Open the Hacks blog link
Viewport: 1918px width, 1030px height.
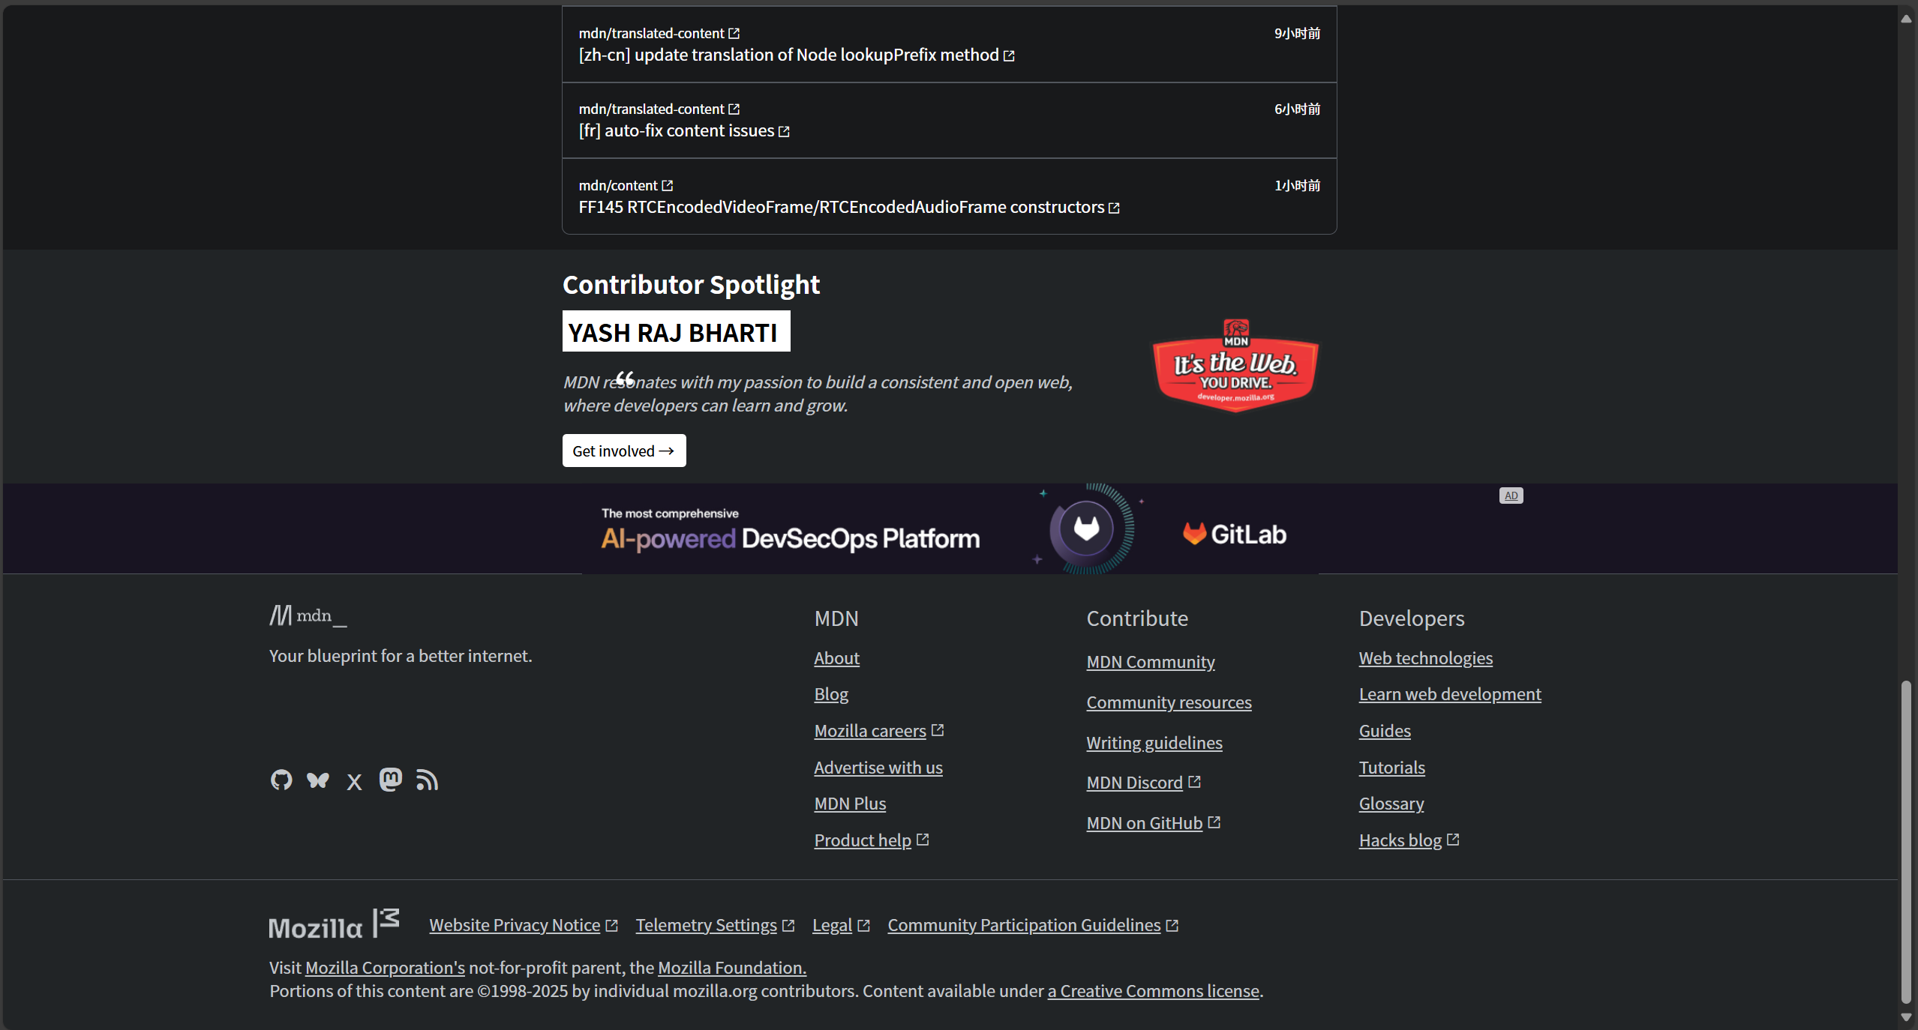tap(1400, 840)
